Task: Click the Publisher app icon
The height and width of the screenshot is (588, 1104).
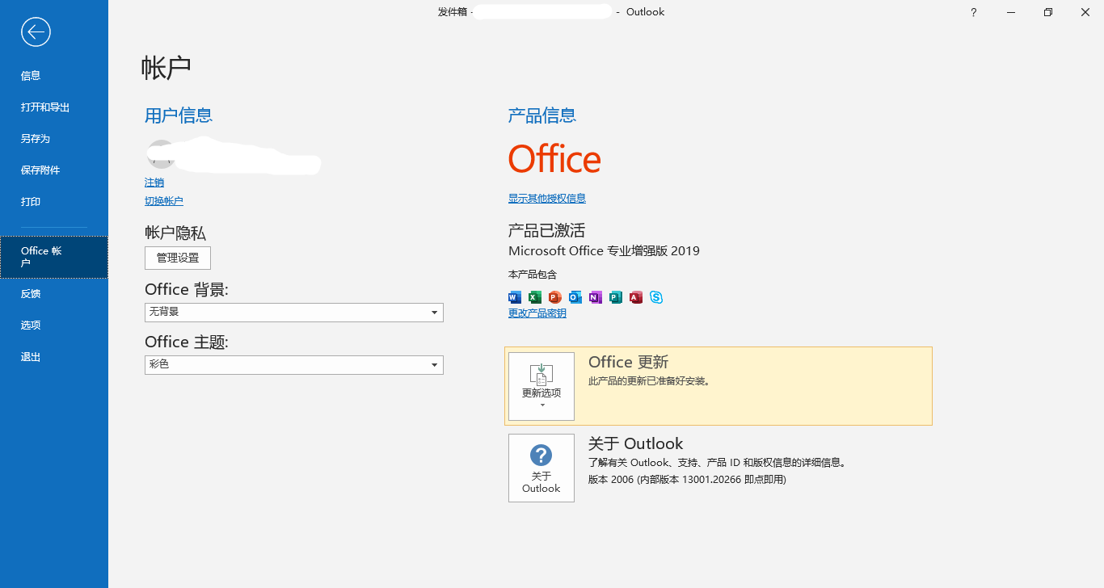Action: click(x=616, y=297)
